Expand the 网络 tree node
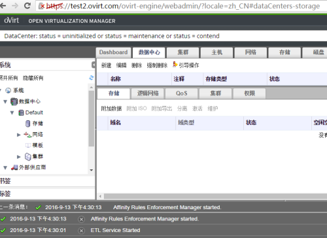This screenshot has height=238, width=327. click(19, 135)
